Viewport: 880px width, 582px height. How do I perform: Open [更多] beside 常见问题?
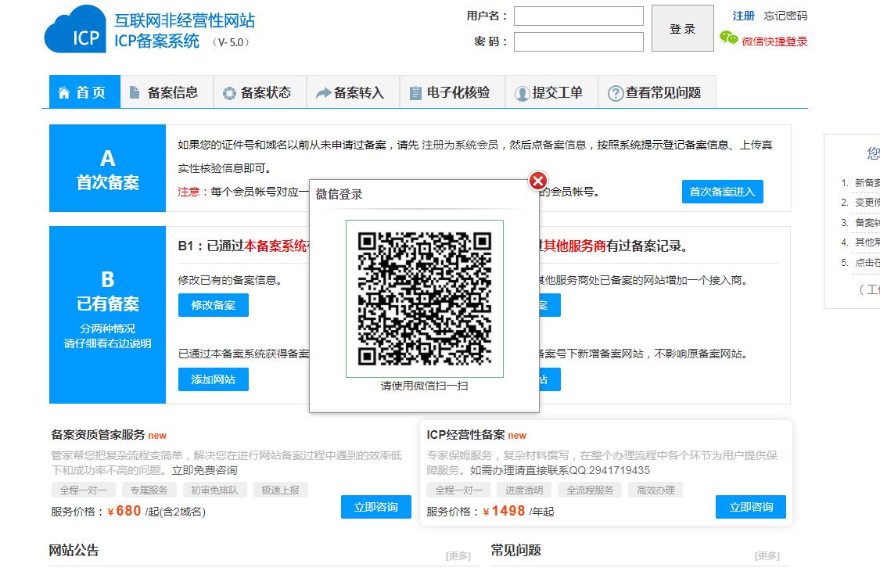coord(767,555)
